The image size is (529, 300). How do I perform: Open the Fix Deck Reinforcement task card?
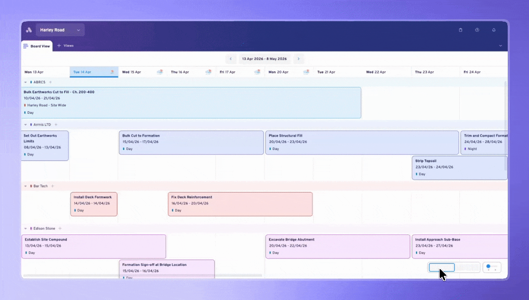[240, 204]
